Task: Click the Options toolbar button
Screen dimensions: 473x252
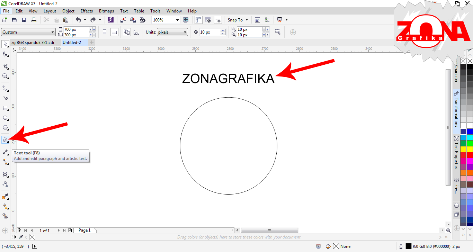Action: [x=267, y=20]
